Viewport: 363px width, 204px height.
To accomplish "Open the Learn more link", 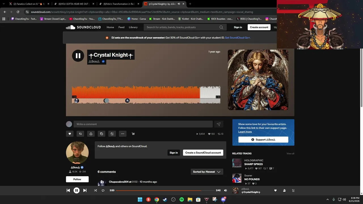I will pyautogui.click(x=245, y=132).
